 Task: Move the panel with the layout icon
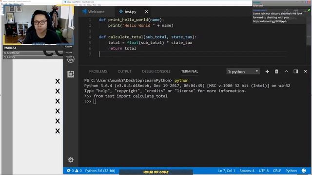coord(296,71)
